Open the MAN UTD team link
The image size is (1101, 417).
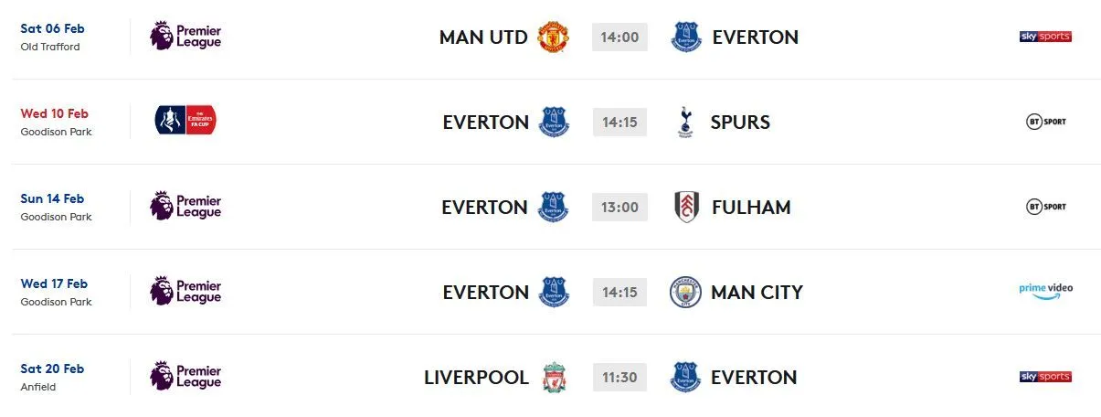click(483, 37)
